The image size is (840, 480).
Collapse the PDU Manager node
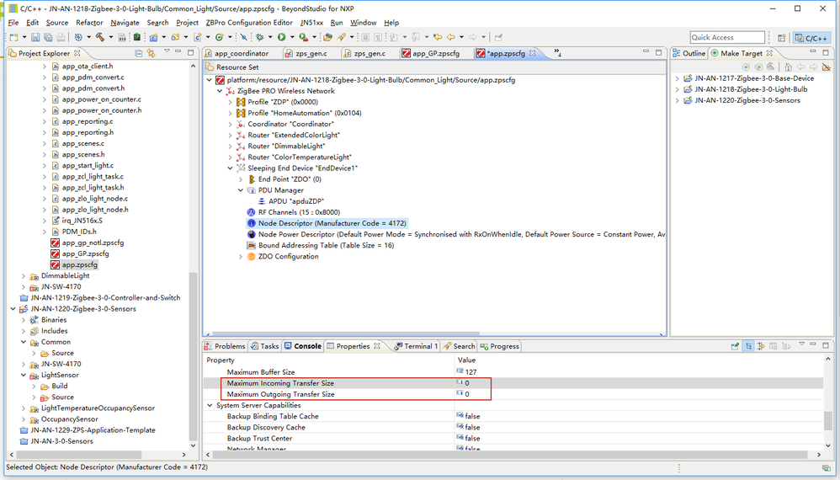(241, 190)
